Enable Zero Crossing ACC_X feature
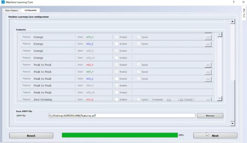The image size is (247, 143). (117, 99)
